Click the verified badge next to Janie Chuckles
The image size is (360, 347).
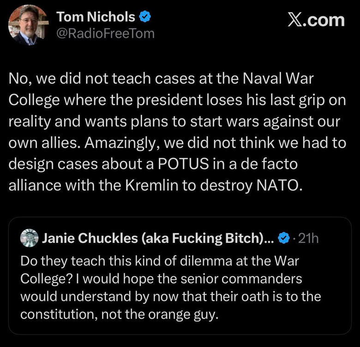pyautogui.click(x=284, y=238)
